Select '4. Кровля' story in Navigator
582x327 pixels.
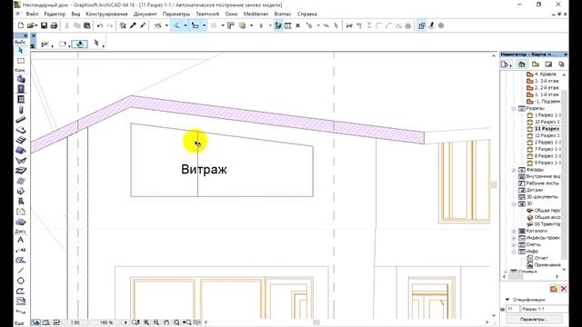point(542,74)
